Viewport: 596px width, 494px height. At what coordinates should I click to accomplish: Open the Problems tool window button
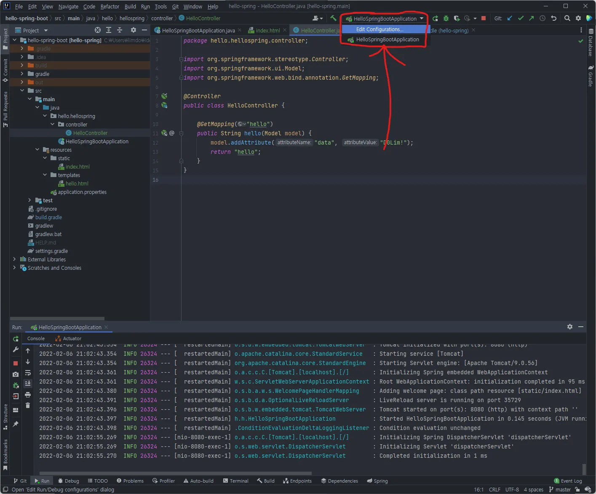(130, 481)
